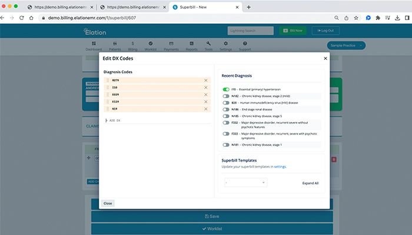Bookmark this page with the star icon
The image size is (412, 235).
point(355,18)
